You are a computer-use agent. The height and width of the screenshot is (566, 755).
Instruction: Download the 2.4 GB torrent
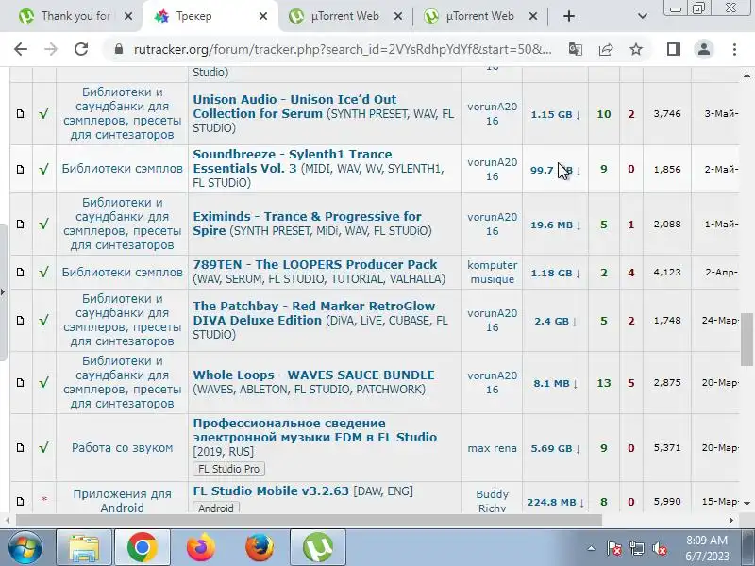[555, 321]
